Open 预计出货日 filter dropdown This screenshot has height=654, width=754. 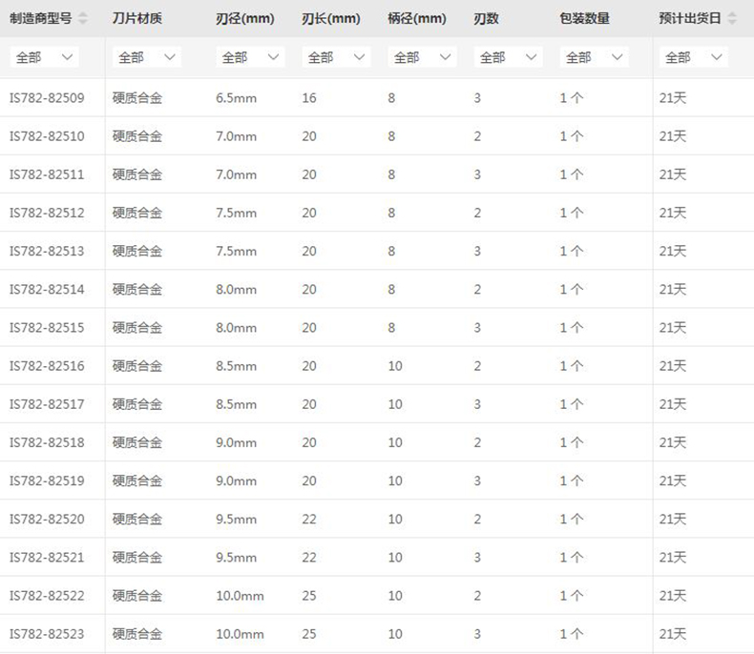pos(694,57)
